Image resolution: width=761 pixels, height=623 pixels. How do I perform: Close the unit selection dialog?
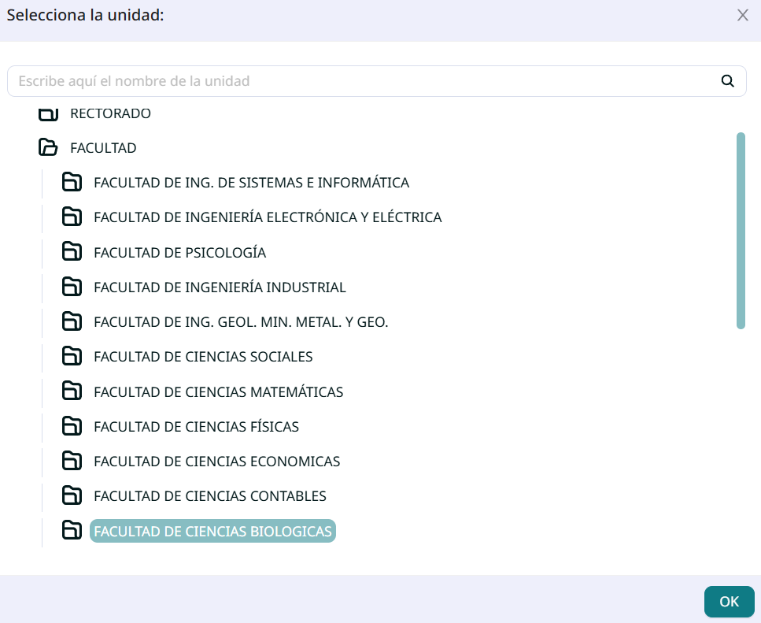tap(742, 16)
